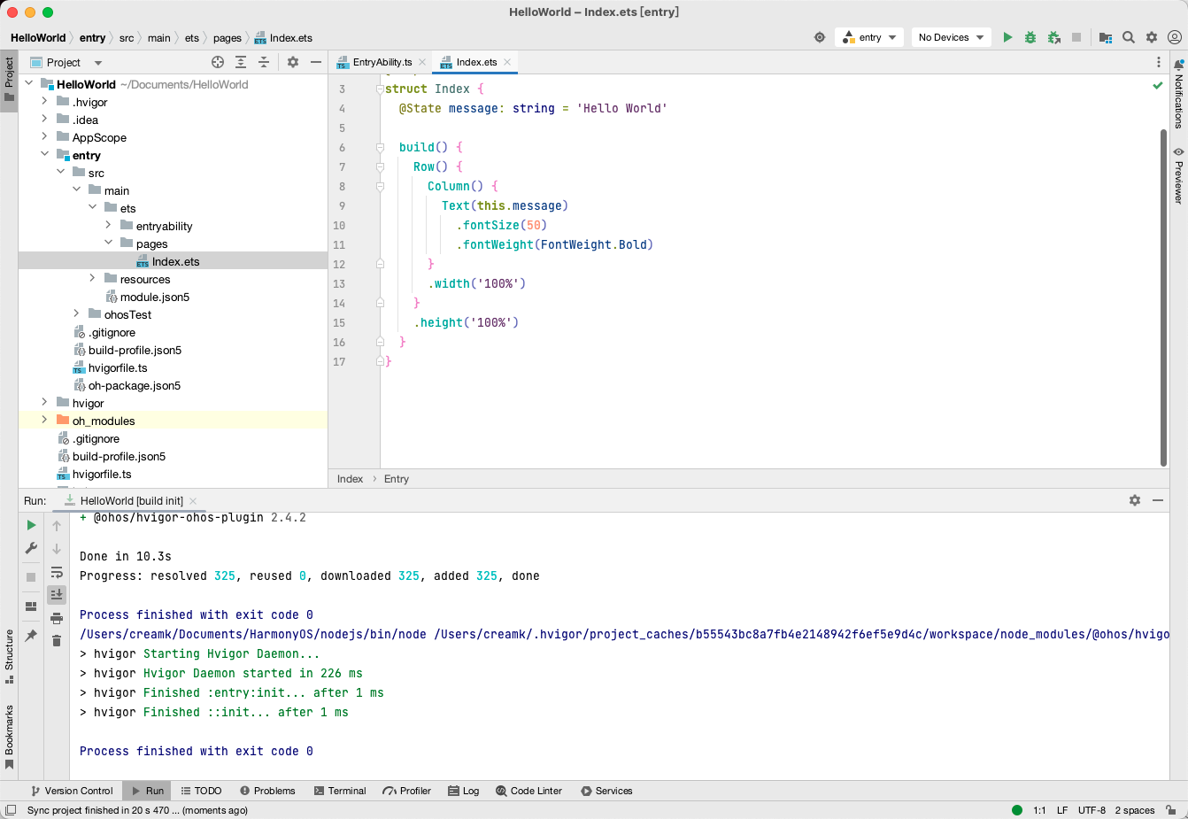Viewport: 1188px width, 819px height.
Task: Expand the .hvigor folder
Action: [44, 102]
